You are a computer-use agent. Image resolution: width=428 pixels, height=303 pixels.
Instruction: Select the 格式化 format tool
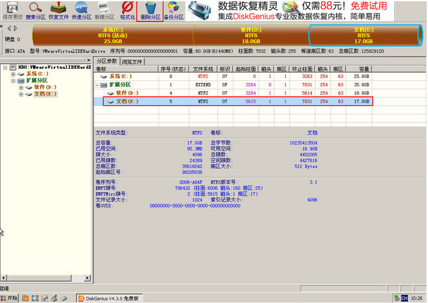click(128, 11)
